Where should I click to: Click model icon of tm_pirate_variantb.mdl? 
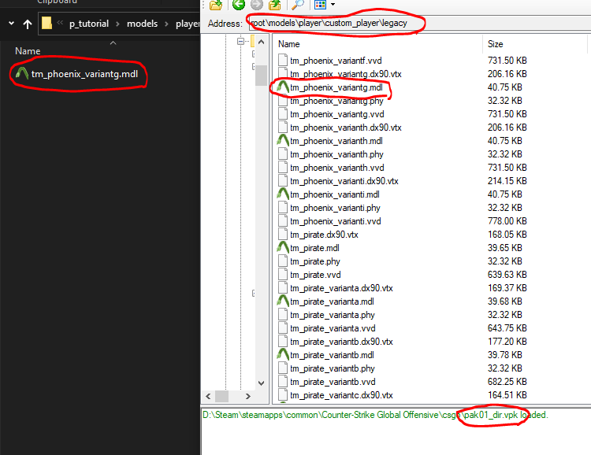(x=283, y=354)
